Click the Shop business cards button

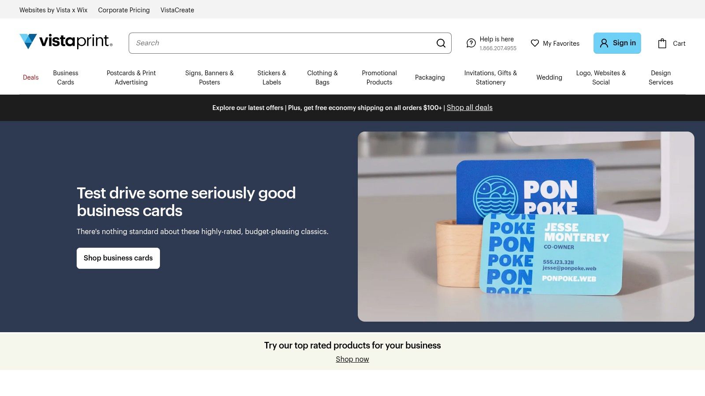118,258
